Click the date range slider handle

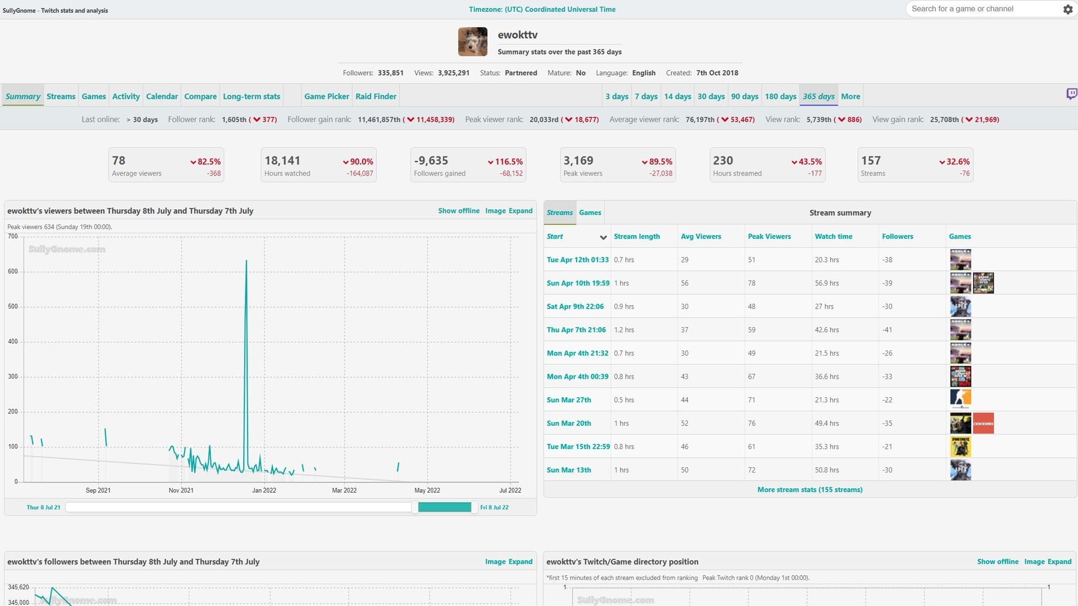coord(415,507)
